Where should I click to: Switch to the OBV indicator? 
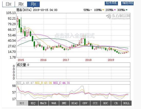click(85, 103)
